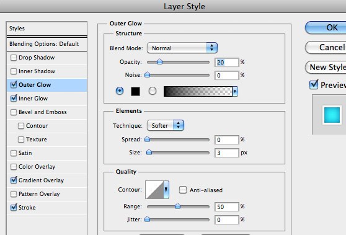Click the cyan style preview thumbnail

pos(332,115)
